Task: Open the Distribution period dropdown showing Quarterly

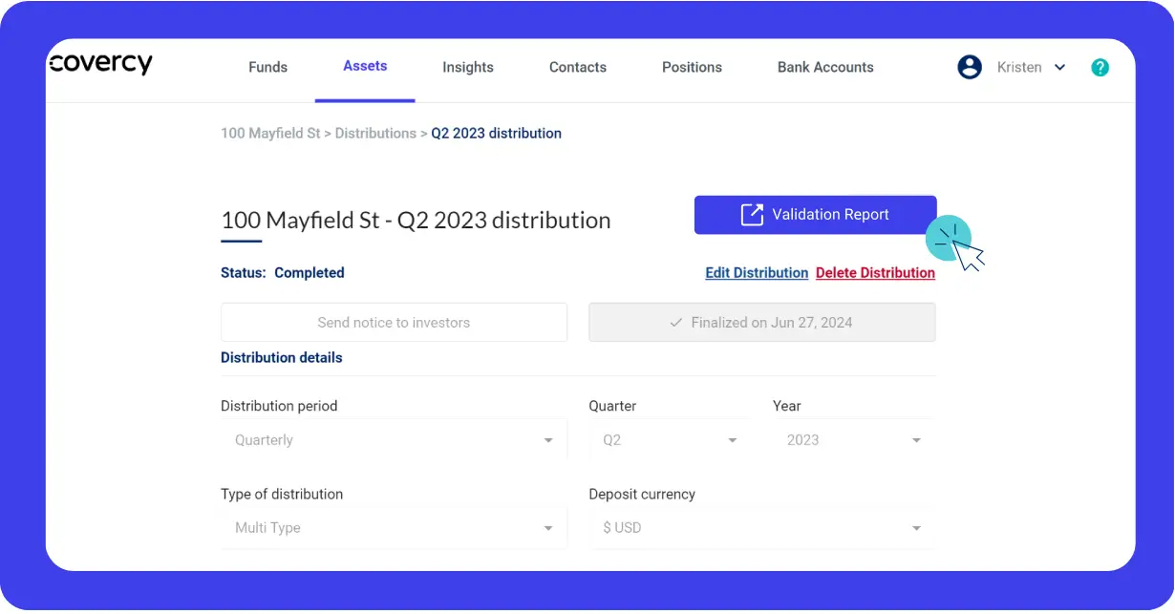Action: pyautogui.click(x=548, y=439)
